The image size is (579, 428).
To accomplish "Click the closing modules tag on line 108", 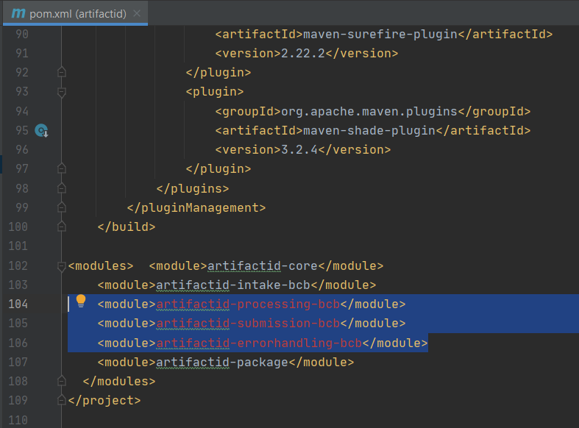I will click(x=119, y=381).
